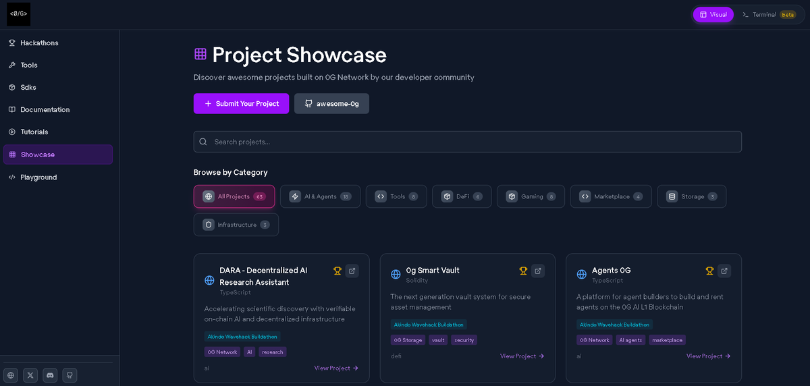Click Akindo Wavehack Buildathon tag on DARA card
The height and width of the screenshot is (386, 810).
(x=242, y=337)
